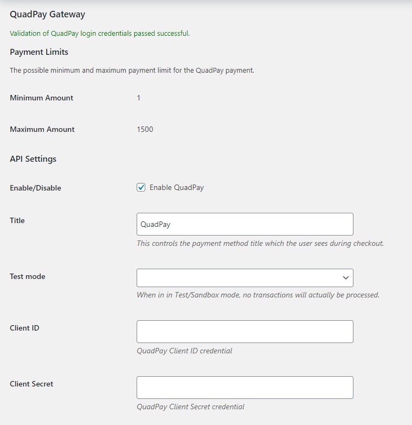The width and height of the screenshot is (412, 425).
Task: Click the QuadPay Gateway page heading
Action: pos(47,14)
